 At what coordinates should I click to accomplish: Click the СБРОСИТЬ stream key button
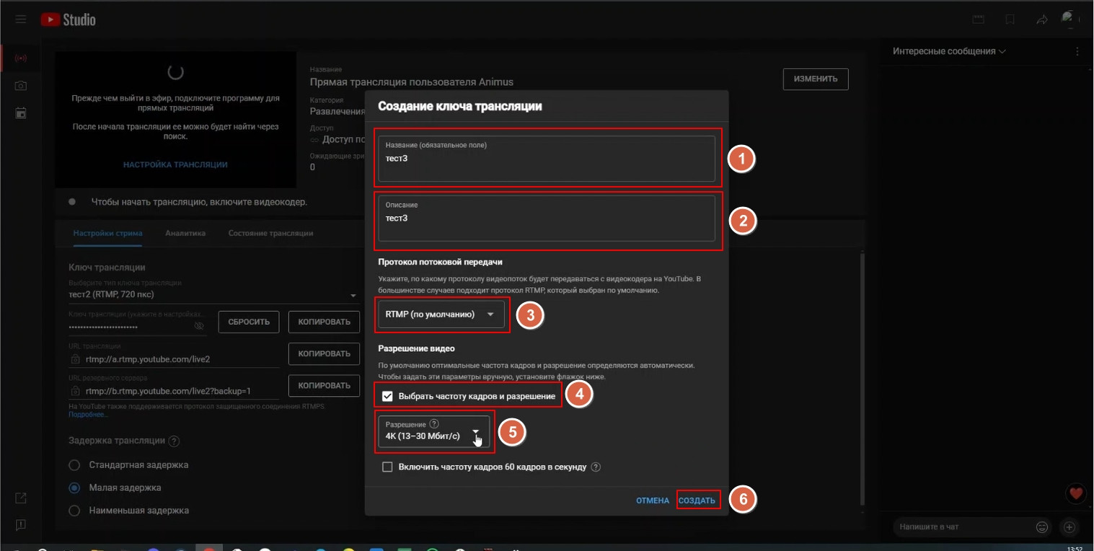click(249, 322)
